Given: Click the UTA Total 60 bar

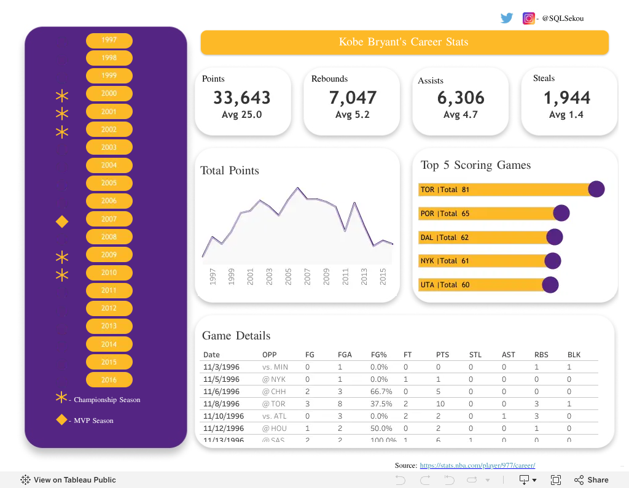Looking at the screenshot, I should pos(484,285).
